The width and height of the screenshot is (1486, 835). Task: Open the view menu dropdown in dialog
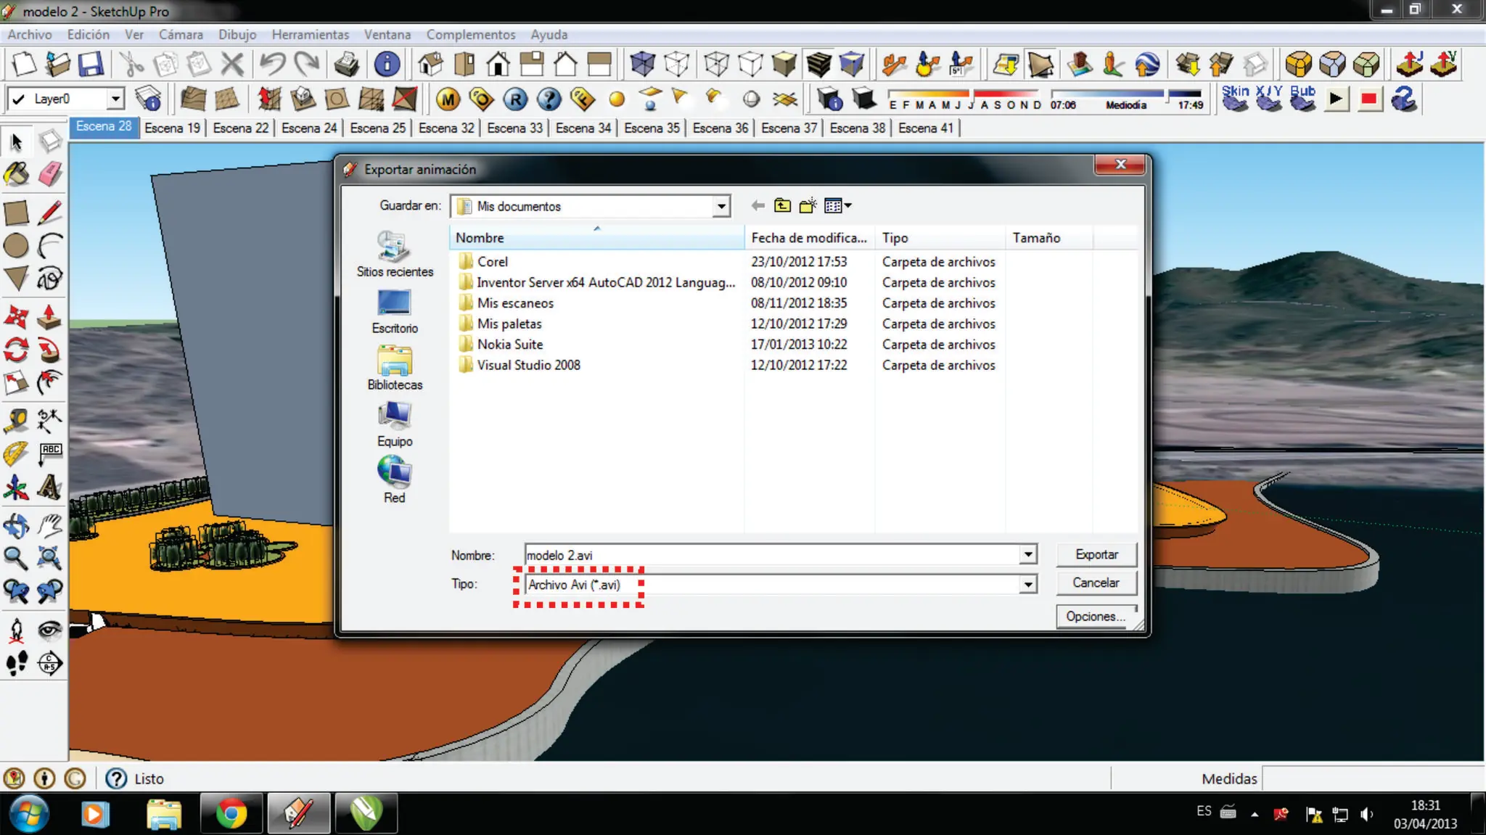pyautogui.click(x=837, y=206)
